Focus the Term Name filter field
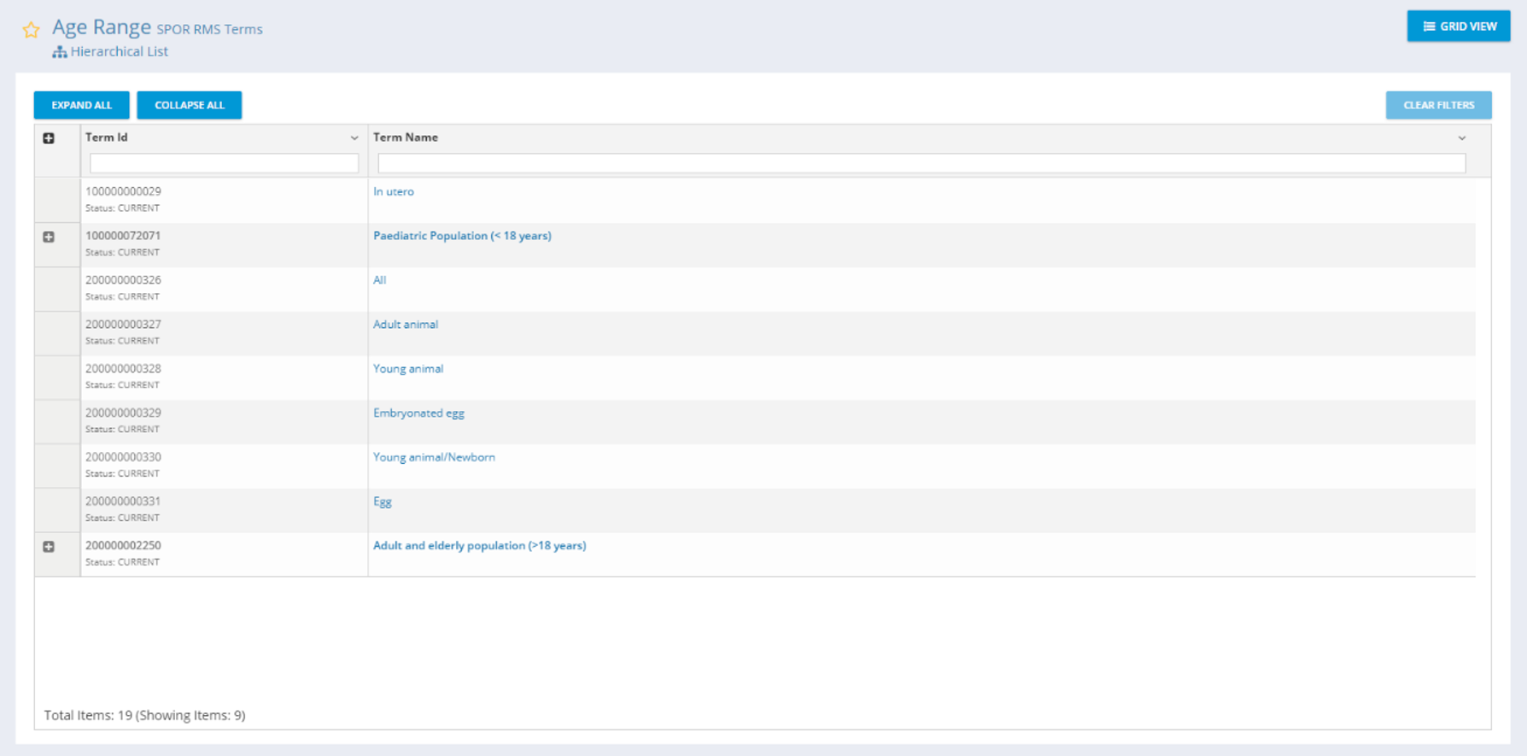Image resolution: width=1527 pixels, height=756 pixels. [921, 163]
